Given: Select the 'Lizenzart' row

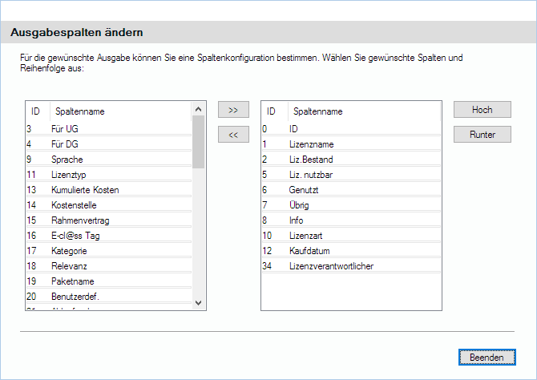Looking at the screenshot, I should 351,236.
